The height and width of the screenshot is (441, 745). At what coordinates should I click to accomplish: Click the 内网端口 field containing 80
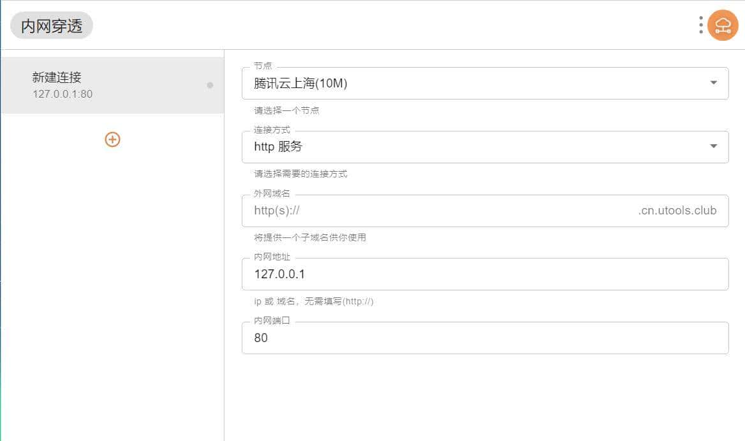(x=446, y=338)
